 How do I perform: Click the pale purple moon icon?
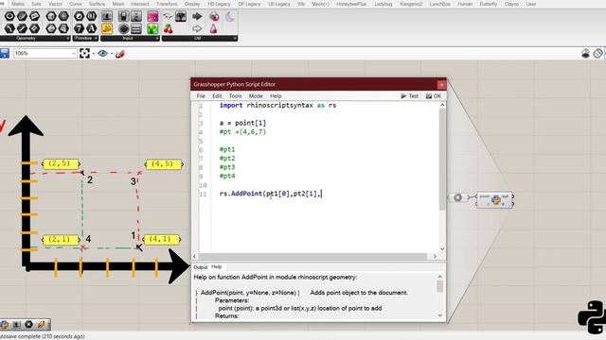(230, 16)
